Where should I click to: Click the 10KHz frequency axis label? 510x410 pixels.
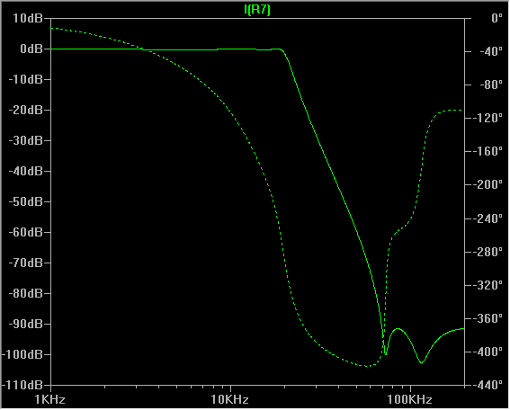[x=229, y=399]
